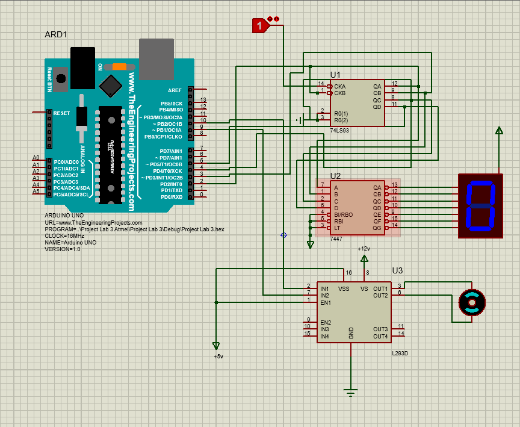Click the 7447 part name text
The width and height of the screenshot is (520, 427).
(x=336, y=239)
